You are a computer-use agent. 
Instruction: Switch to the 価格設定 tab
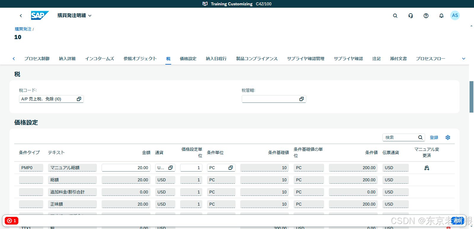188,59
